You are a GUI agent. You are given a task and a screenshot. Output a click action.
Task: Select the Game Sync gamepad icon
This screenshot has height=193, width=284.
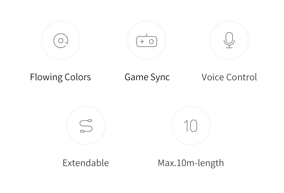[147, 40]
